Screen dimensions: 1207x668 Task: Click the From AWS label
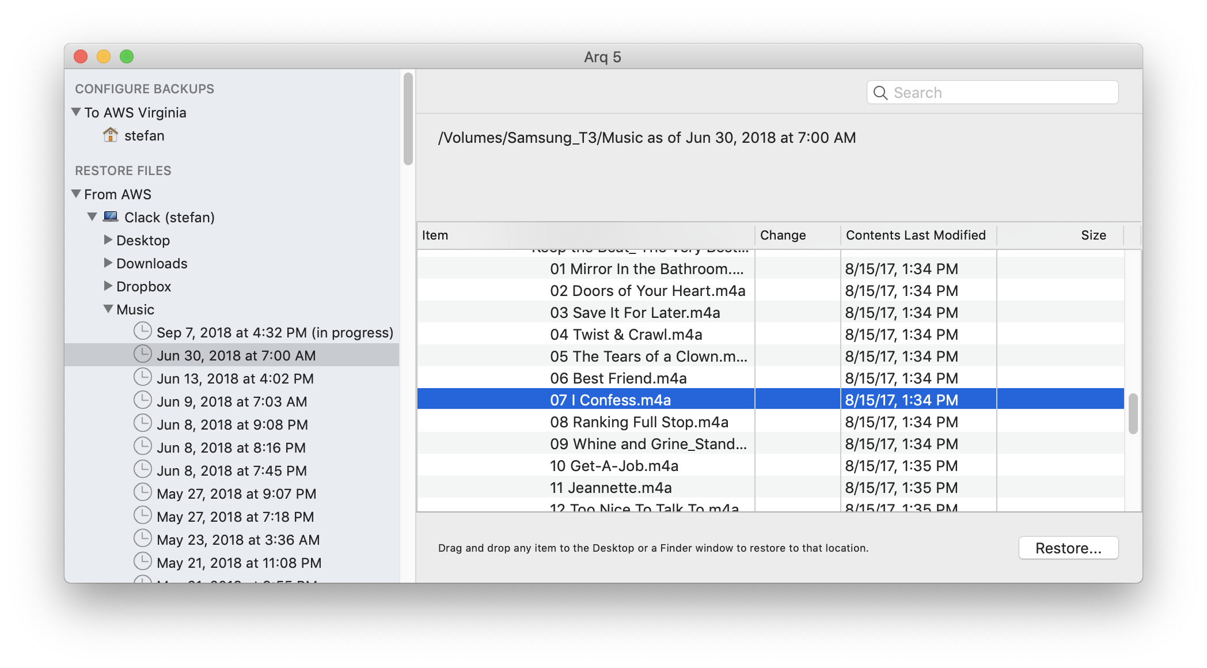point(117,194)
